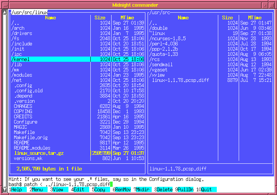Click the 7Mkdir function key
This screenshot has height=195, width=277.
tap(142, 189)
